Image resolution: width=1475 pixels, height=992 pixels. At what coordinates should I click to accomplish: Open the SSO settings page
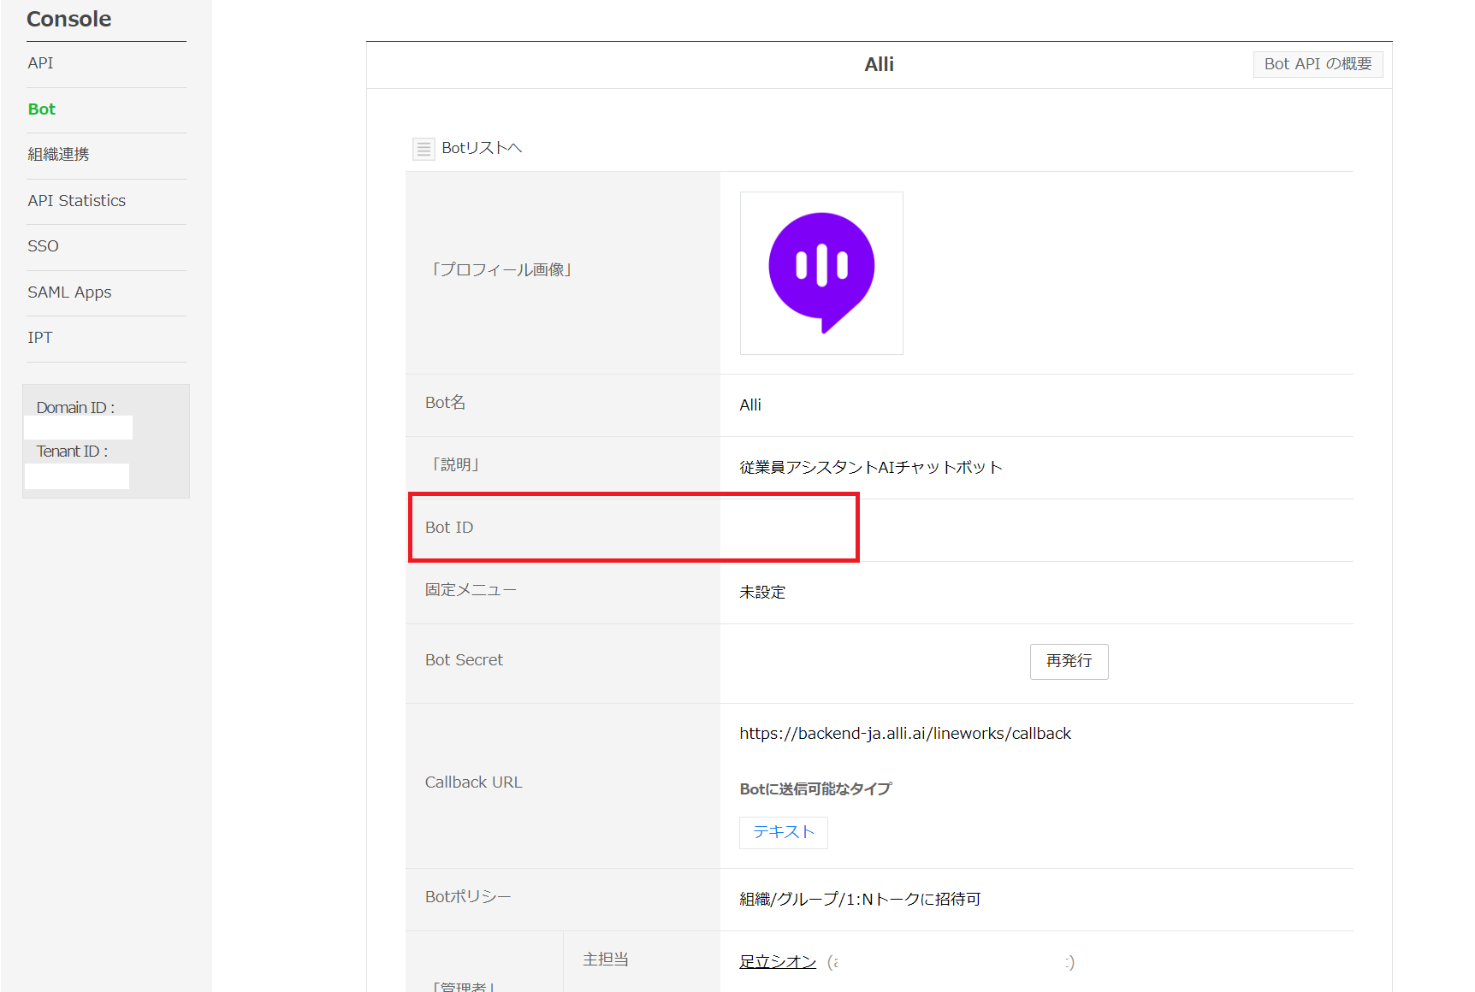[43, 246]
